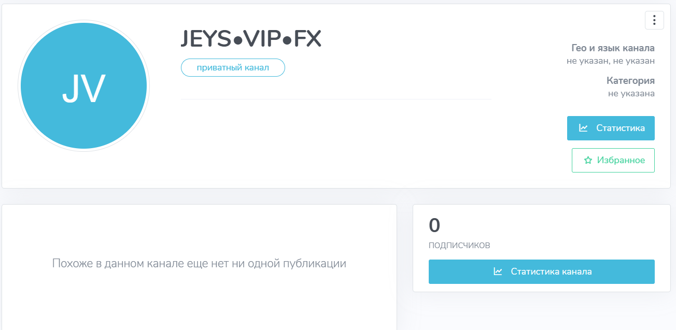Click the letters JV inside the avatar
Image resolution: width=676 pixels, height=330 pixels.
[84, 89]
